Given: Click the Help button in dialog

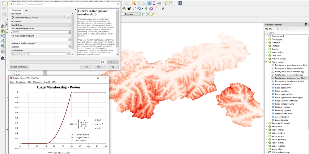Looking at the screenshot, I should coord(112,67).
